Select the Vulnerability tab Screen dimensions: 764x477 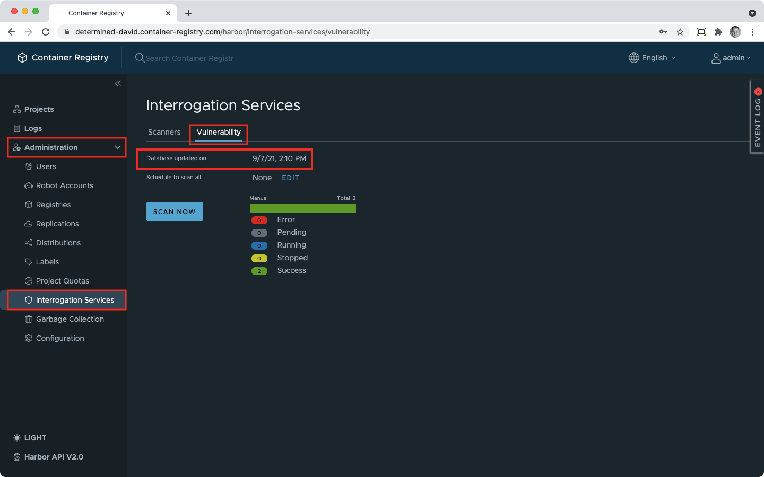pos(219,132)
